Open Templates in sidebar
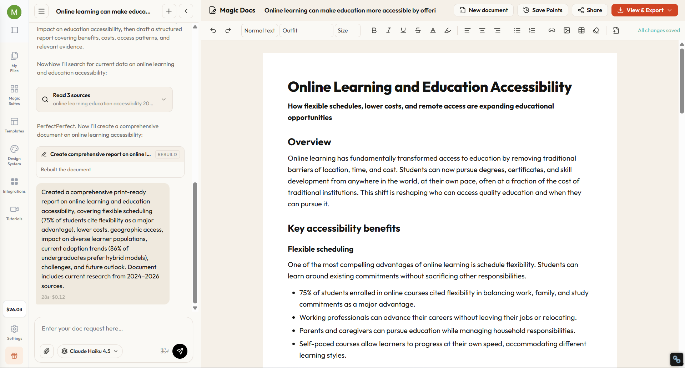 14,125
